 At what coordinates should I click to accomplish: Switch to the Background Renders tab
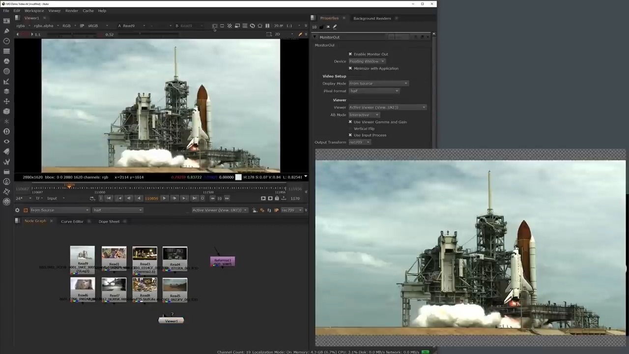[372, 18]
